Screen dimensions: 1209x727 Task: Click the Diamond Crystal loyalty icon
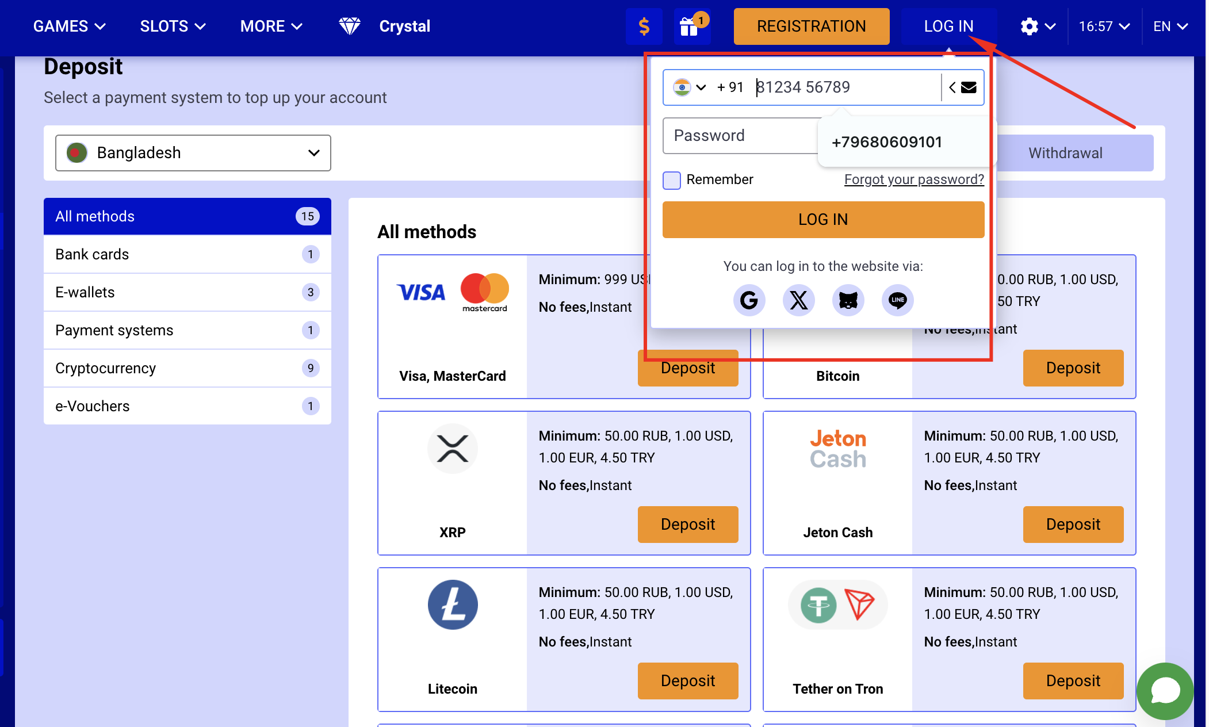(351, 26)
